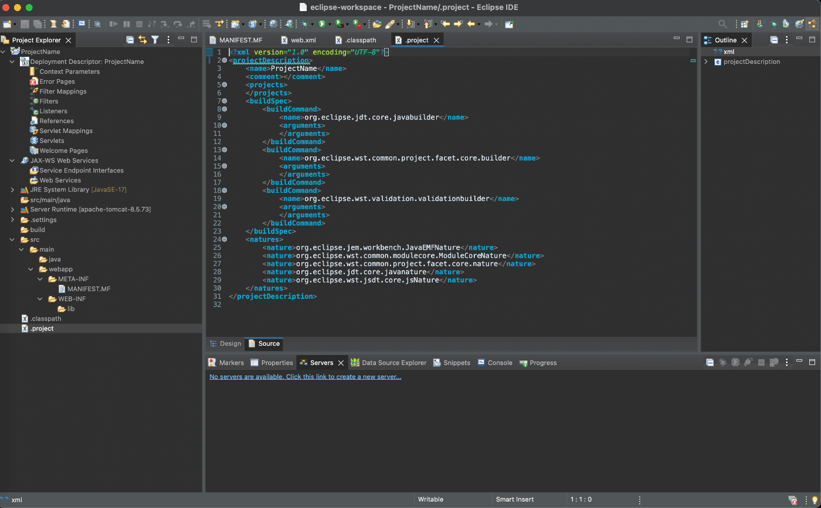Expand the JRE System Library node
Viewport: 821px width, 508px height.
coord(13,190)
